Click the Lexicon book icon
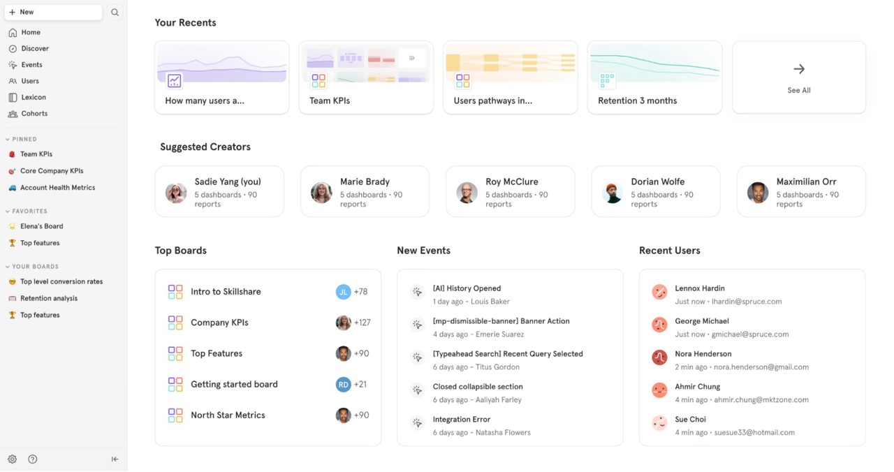This screenshot has height=472, width=894. (13, 98)
